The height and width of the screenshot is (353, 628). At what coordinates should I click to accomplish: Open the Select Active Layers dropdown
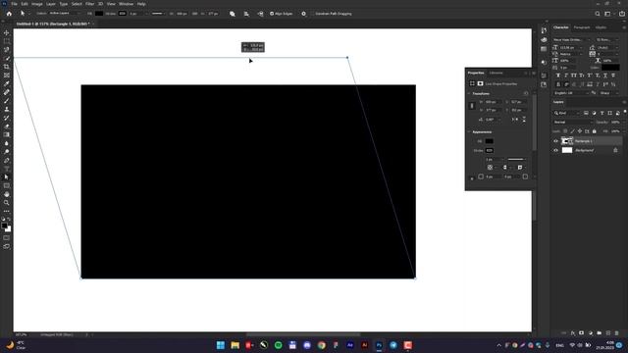pos(65,13)
